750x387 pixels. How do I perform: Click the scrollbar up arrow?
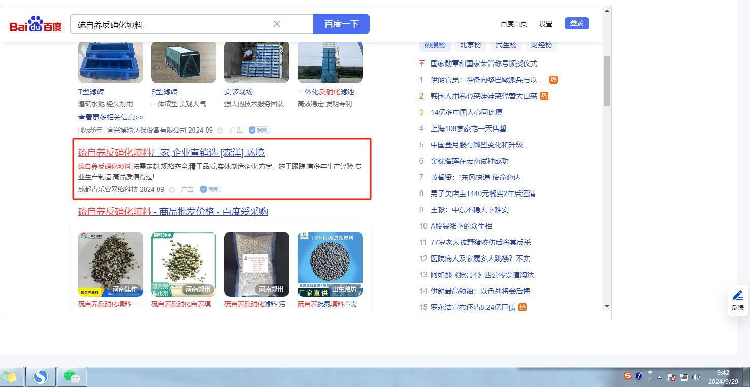(x=607, y=10)
